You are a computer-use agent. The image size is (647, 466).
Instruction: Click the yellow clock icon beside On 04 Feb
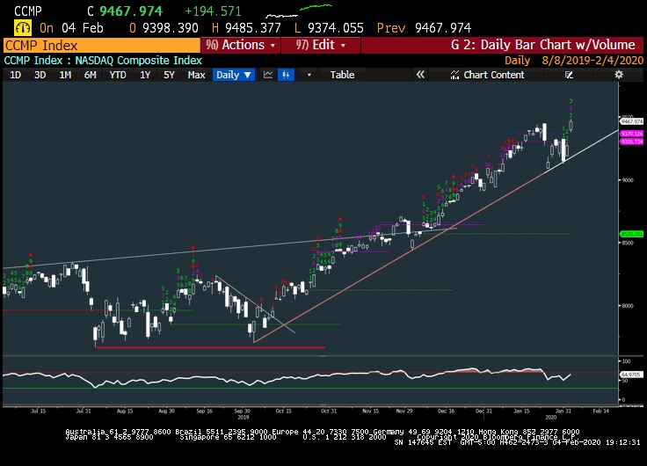pos(23,28)
